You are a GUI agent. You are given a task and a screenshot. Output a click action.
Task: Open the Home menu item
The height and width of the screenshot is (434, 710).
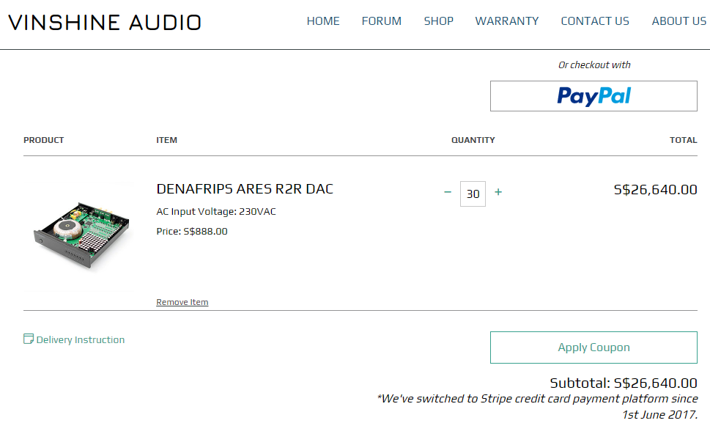(323, 21)
